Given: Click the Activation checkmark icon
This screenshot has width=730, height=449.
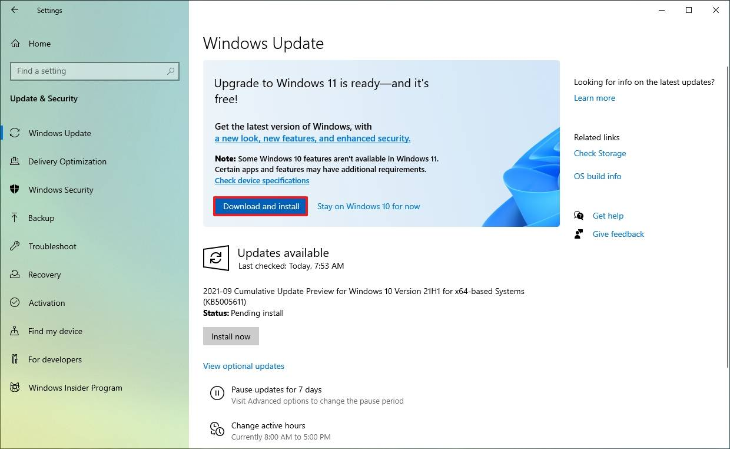Looking at the screenshot, I should tap(16, 303).
